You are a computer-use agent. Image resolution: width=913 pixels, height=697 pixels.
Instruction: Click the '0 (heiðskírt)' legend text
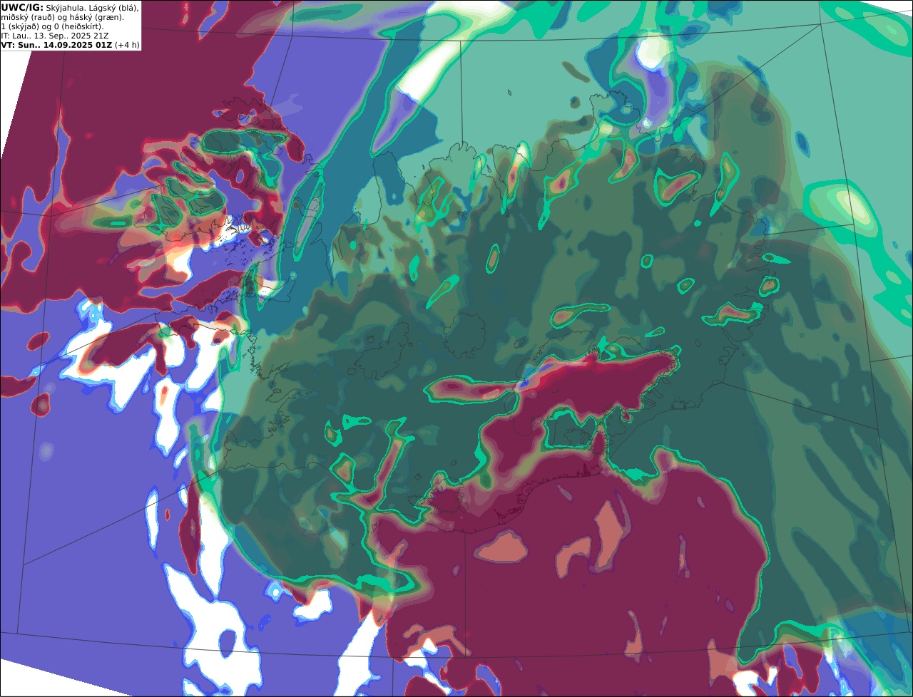coord(78,26)
